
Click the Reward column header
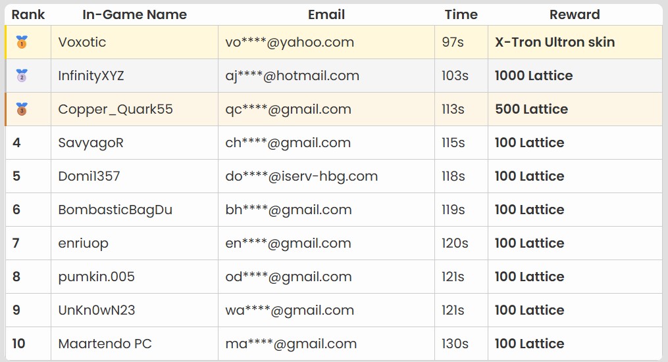(x=575, y=14)
